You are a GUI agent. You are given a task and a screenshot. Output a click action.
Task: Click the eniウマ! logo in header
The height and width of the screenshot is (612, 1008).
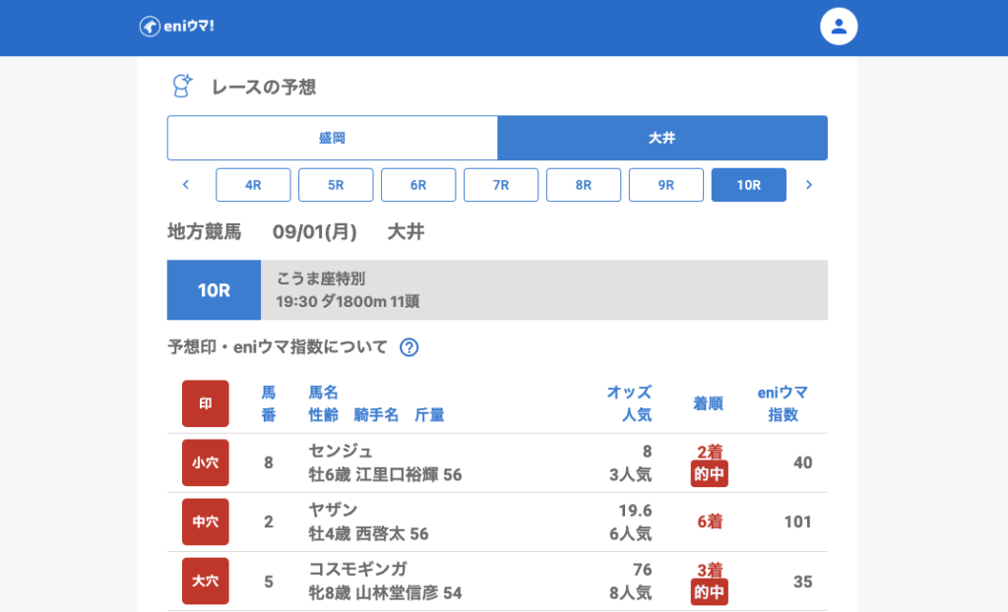coord(177,27)
